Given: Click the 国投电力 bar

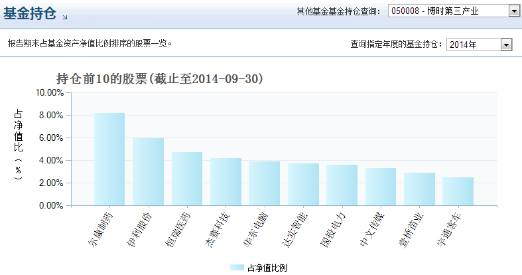Looking at the screenshot, I should [x=342, y=185].
